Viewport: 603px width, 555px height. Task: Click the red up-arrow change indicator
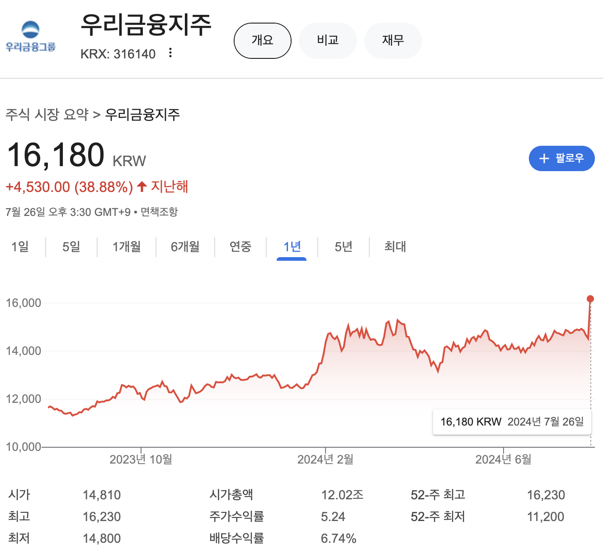142,187
